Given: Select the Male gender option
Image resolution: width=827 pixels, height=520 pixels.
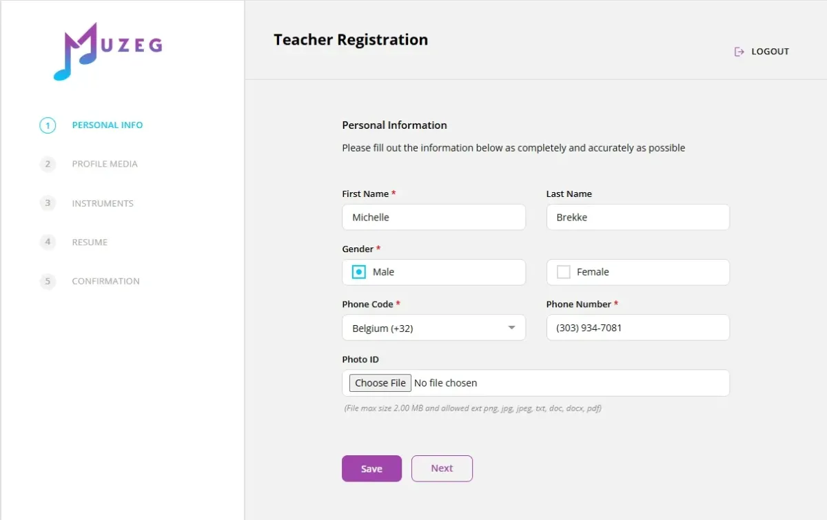Looking at the screenshot, I should [x=359, y=272].
